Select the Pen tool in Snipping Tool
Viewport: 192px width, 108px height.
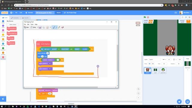tap(54, 27)
